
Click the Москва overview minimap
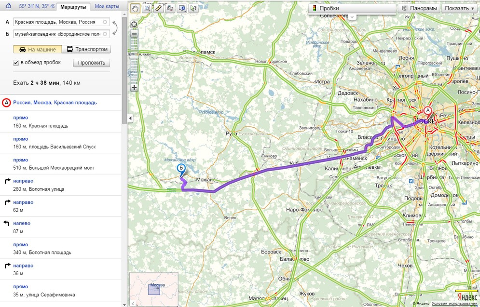(x=154, y=289)
